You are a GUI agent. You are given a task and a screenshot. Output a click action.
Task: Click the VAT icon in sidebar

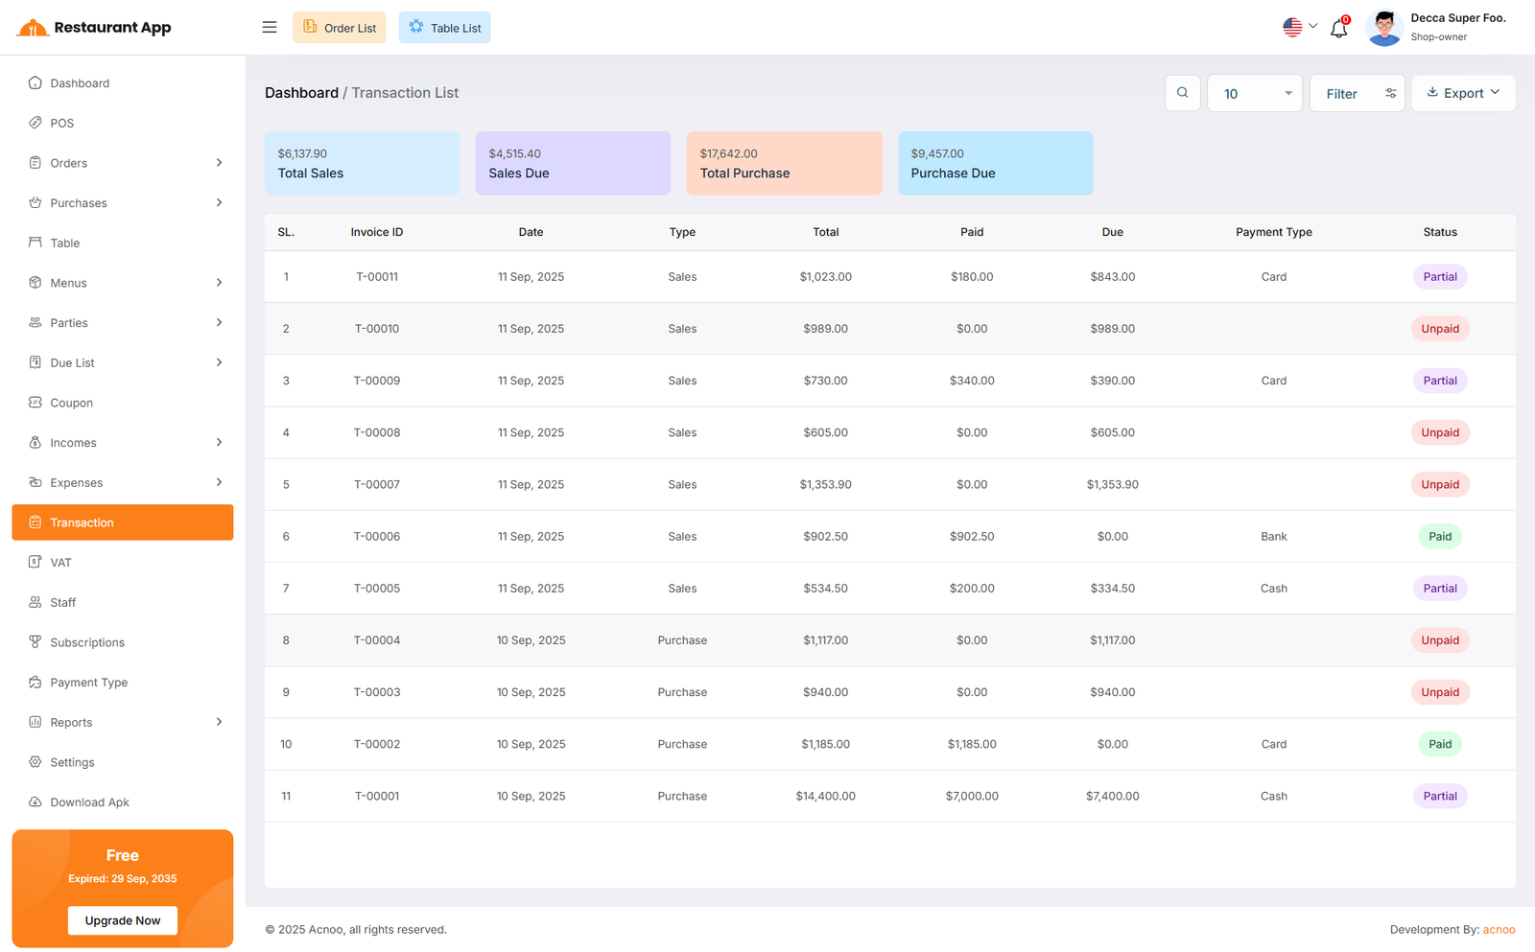35,563
